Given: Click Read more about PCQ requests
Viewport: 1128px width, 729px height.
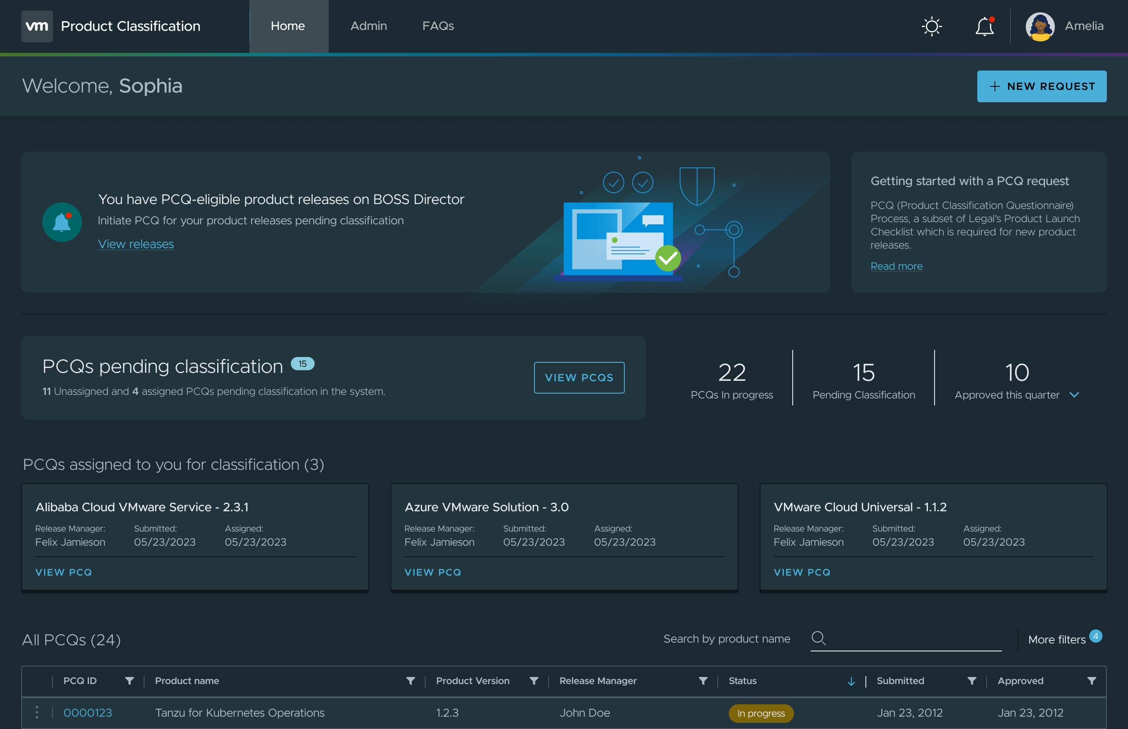Looking at the screenshot, I should click(x=896, y=266).
